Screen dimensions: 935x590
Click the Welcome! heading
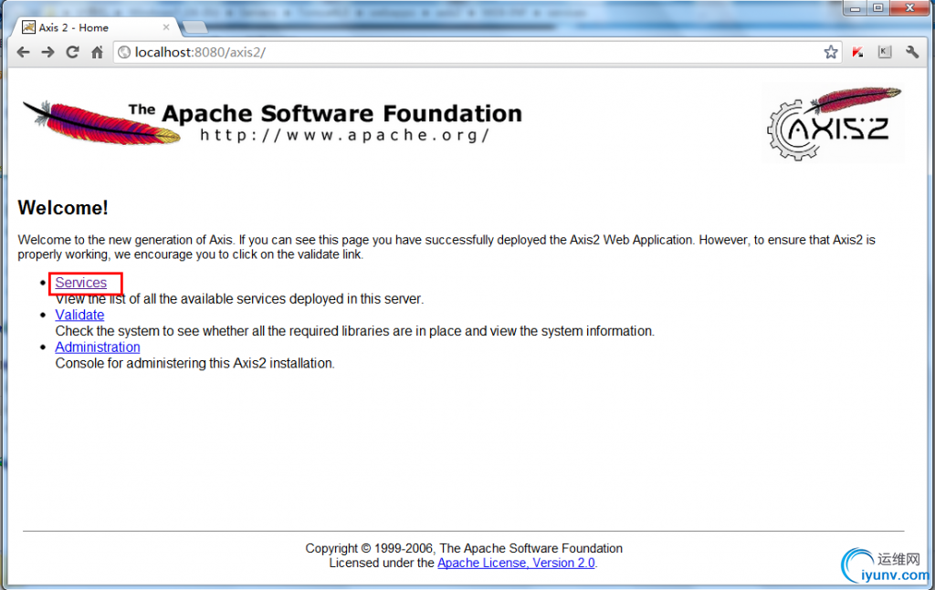point(63,208)
